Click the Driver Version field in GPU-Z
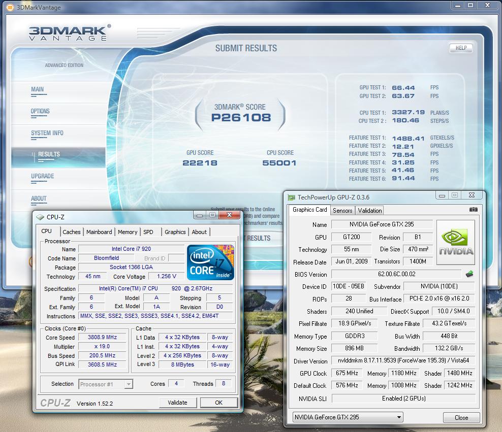This screenshot has height=432, width=502. 403,360
